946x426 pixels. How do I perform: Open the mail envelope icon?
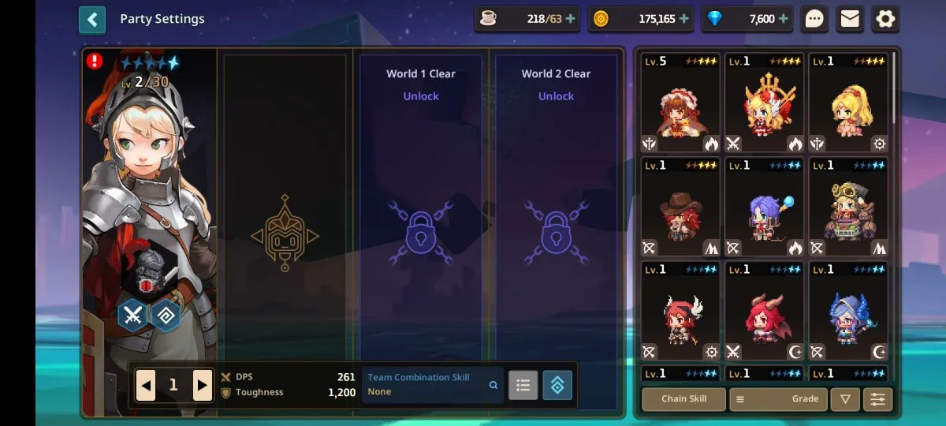click(850, 19)
